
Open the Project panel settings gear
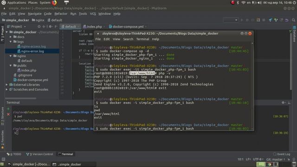click(x=50, y=27)
